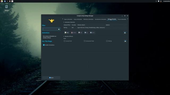Click into the Filter search field
Image resolution: width=170 pixels, height=95 pixels.
coord(51,29)
